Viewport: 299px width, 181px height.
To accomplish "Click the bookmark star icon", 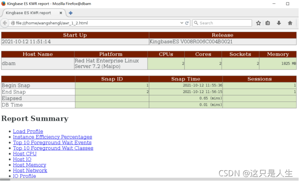I will 258,23.
